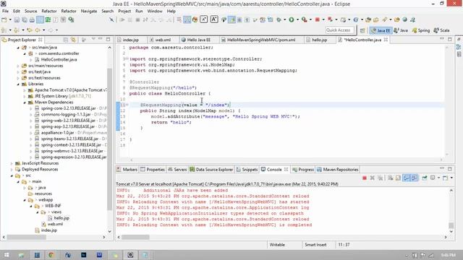Click the web browser globe icon in toolbar
Image resolution: width=463 pixels, height=260 pixels.
(x=405, y=19)
